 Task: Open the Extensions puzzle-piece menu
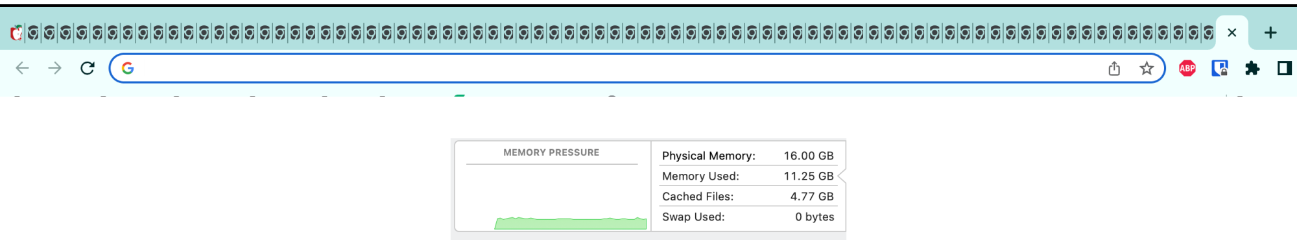click(1252, 68)
